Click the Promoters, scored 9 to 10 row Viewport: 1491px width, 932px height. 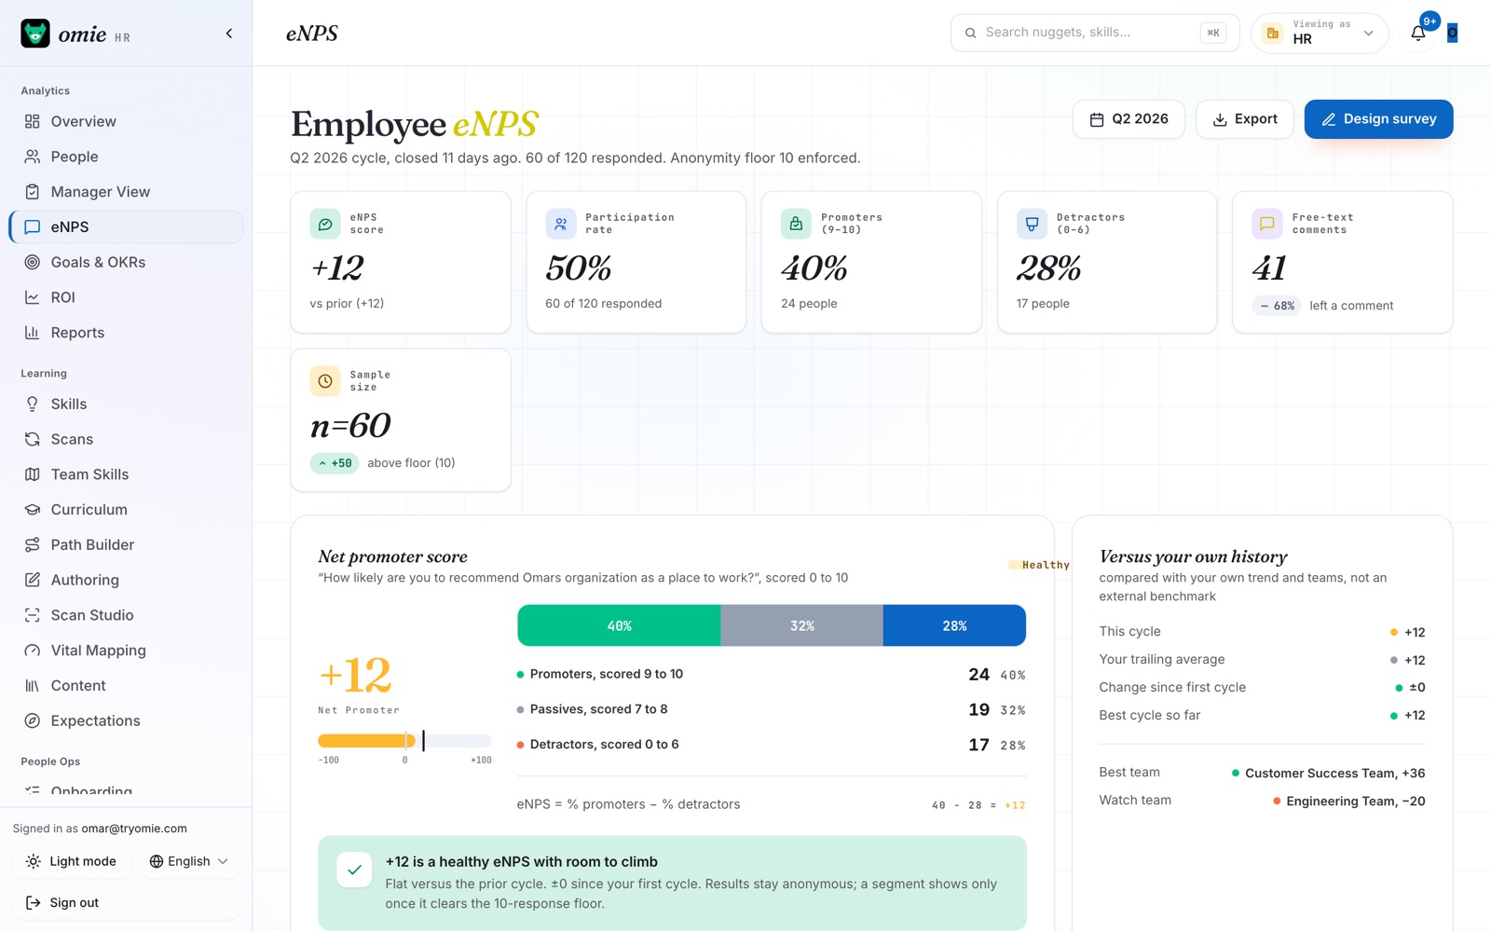tap(772, 674)
